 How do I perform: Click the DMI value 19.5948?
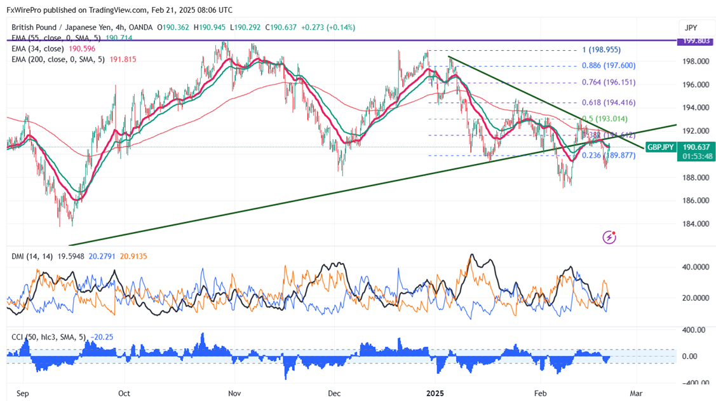pos(71,256)
